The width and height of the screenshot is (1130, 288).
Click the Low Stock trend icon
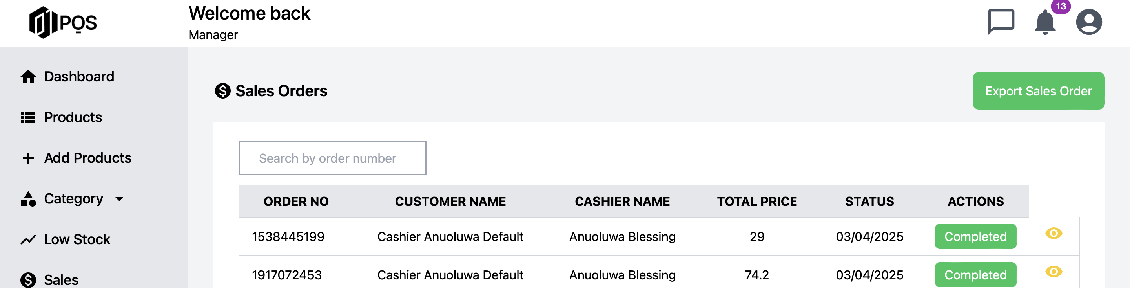pyautogui.click(x=28, y=239)
